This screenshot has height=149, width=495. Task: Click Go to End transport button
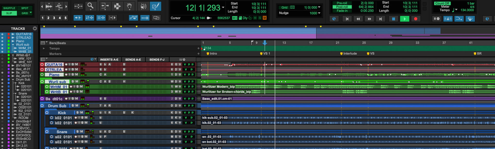point(380,19)
